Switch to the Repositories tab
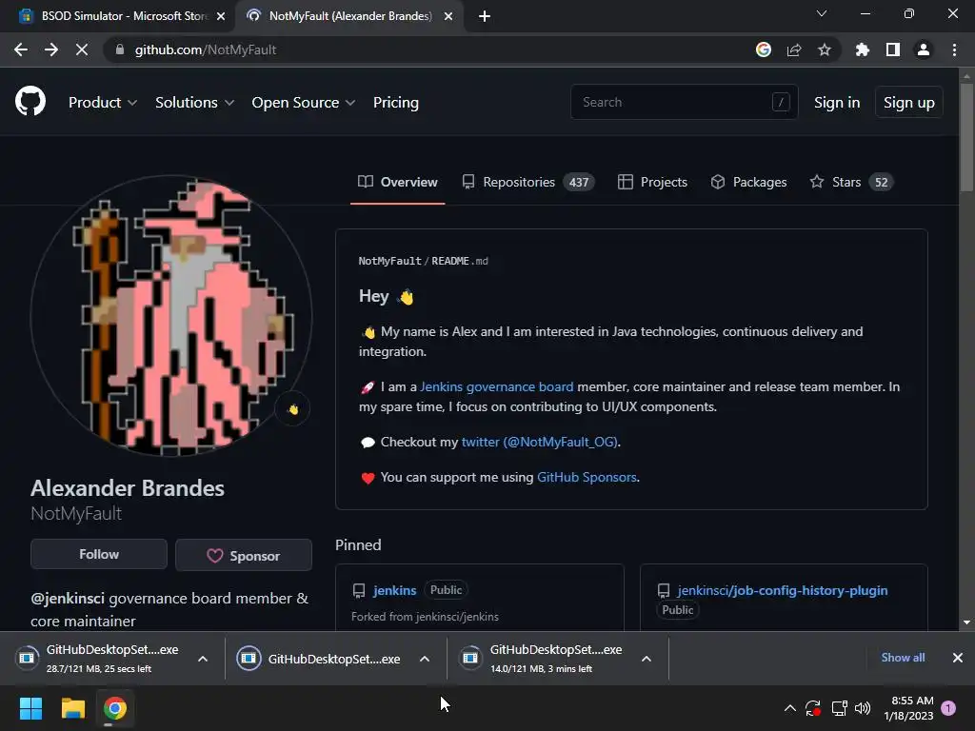This screenshot has height=731, width=975. point(528,182)
